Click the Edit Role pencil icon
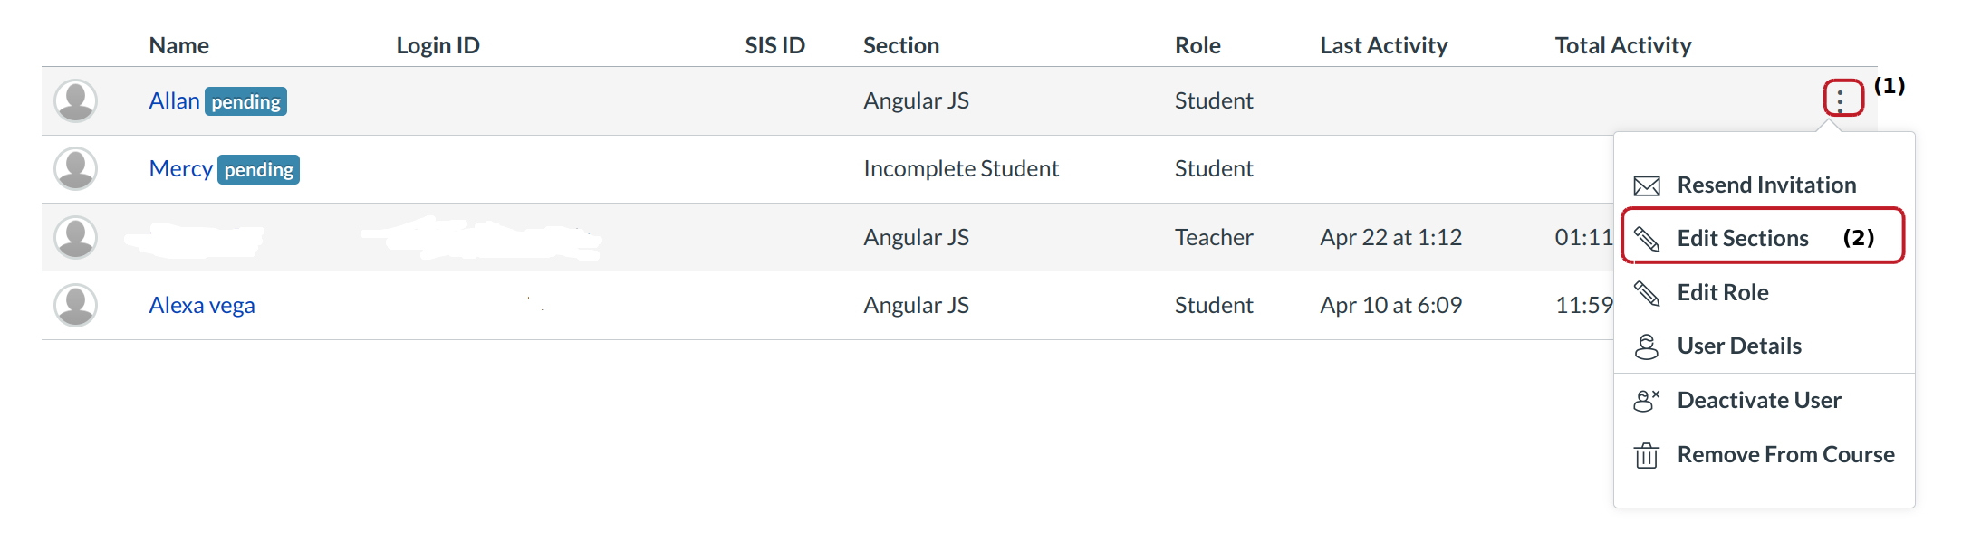 pyautogui.click(x=1646, y=293)
